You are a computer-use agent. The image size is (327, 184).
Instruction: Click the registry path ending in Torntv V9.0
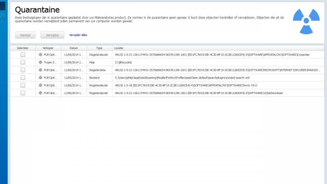click(186, 85)
